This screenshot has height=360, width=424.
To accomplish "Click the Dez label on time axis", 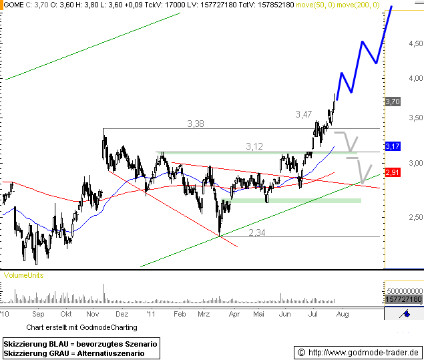I will (122, 314).
